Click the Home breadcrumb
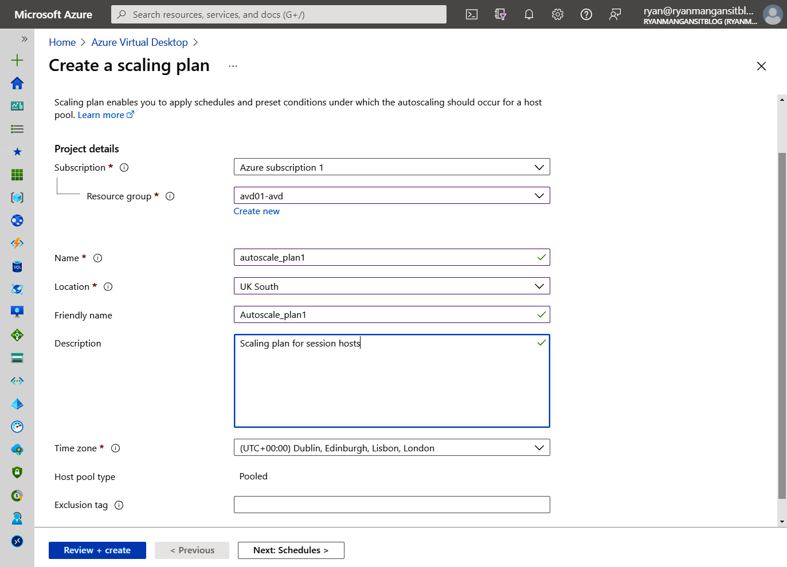The image size is (787, 567). pyautogui.click(x=62, y=42)
